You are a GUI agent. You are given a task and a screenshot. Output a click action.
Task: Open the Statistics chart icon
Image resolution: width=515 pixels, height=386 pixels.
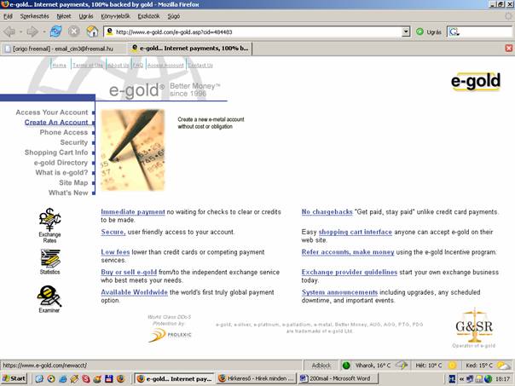(49, 260)
